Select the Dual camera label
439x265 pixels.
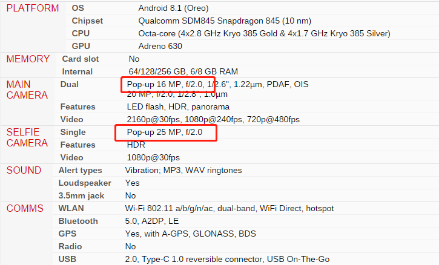(70, 84)
